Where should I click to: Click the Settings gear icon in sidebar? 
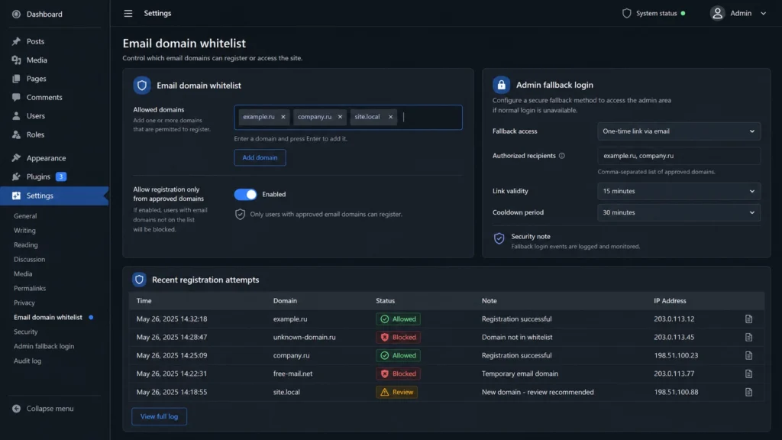click(17, 196)
